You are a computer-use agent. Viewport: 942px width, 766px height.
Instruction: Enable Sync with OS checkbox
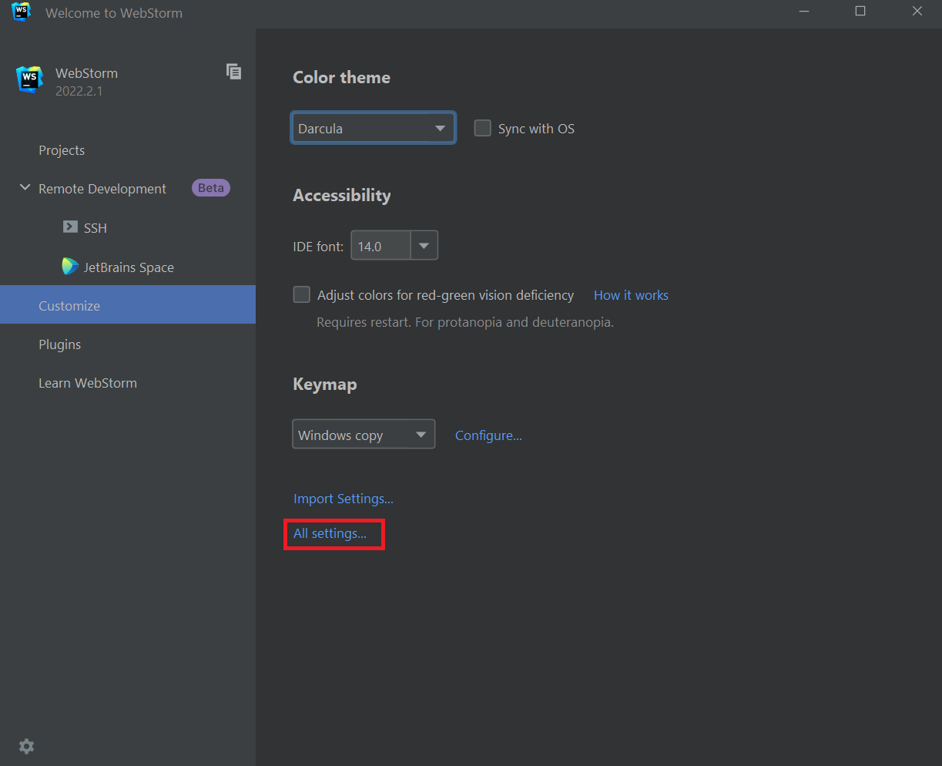pos(483,128)
